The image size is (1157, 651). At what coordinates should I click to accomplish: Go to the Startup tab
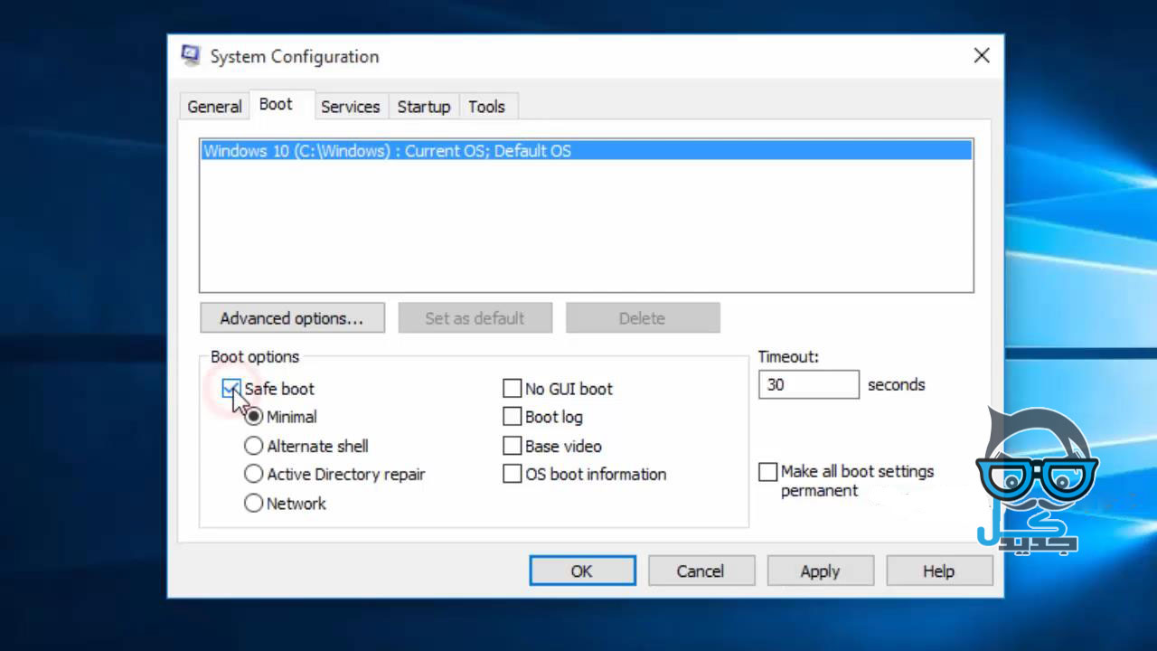pyautogui.click(x=424, y=106)
